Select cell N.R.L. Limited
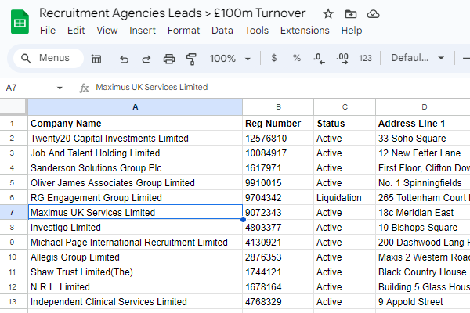 point(136,286)
